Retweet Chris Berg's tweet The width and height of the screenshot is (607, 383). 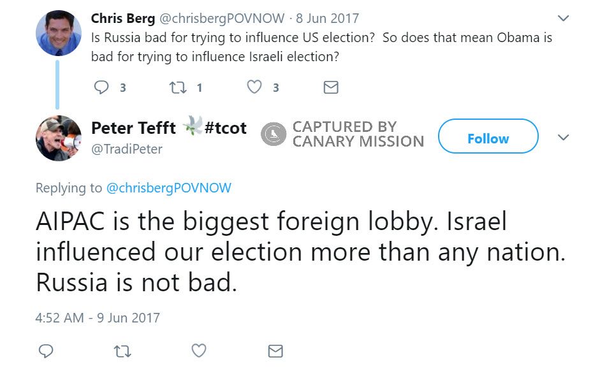pyautogui.click(x=178, y=87)
